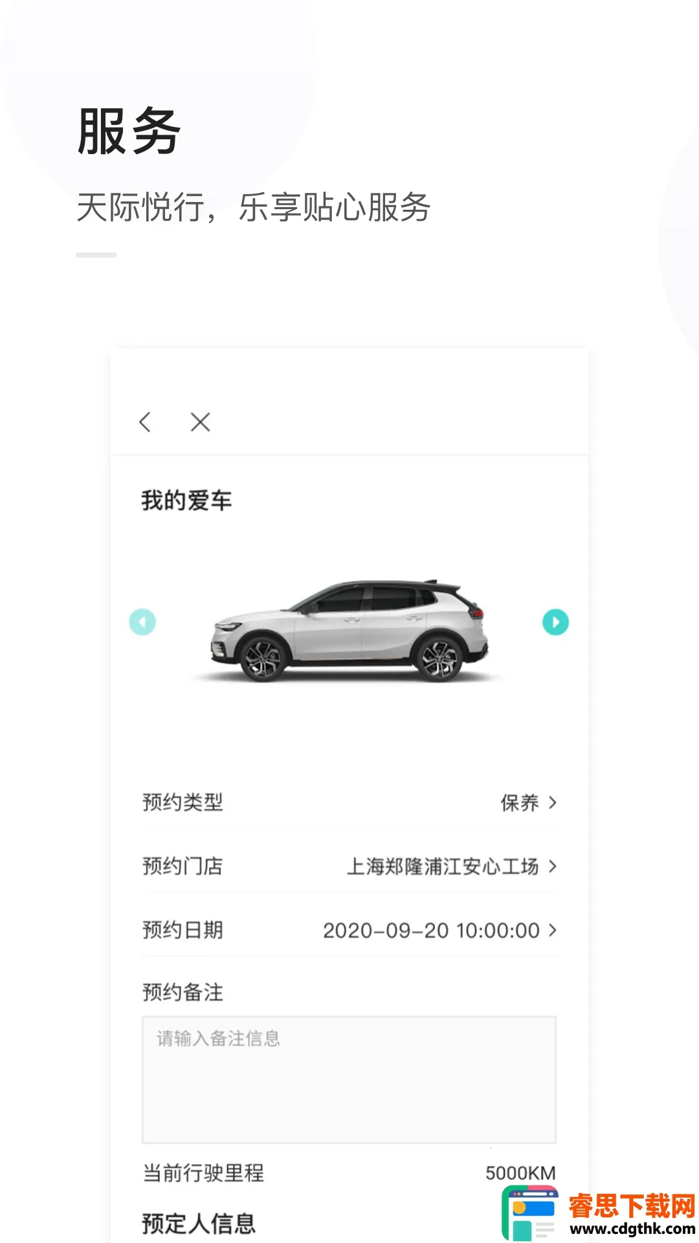Change date 2020-09-20 10:00:00

pos(432,930)
